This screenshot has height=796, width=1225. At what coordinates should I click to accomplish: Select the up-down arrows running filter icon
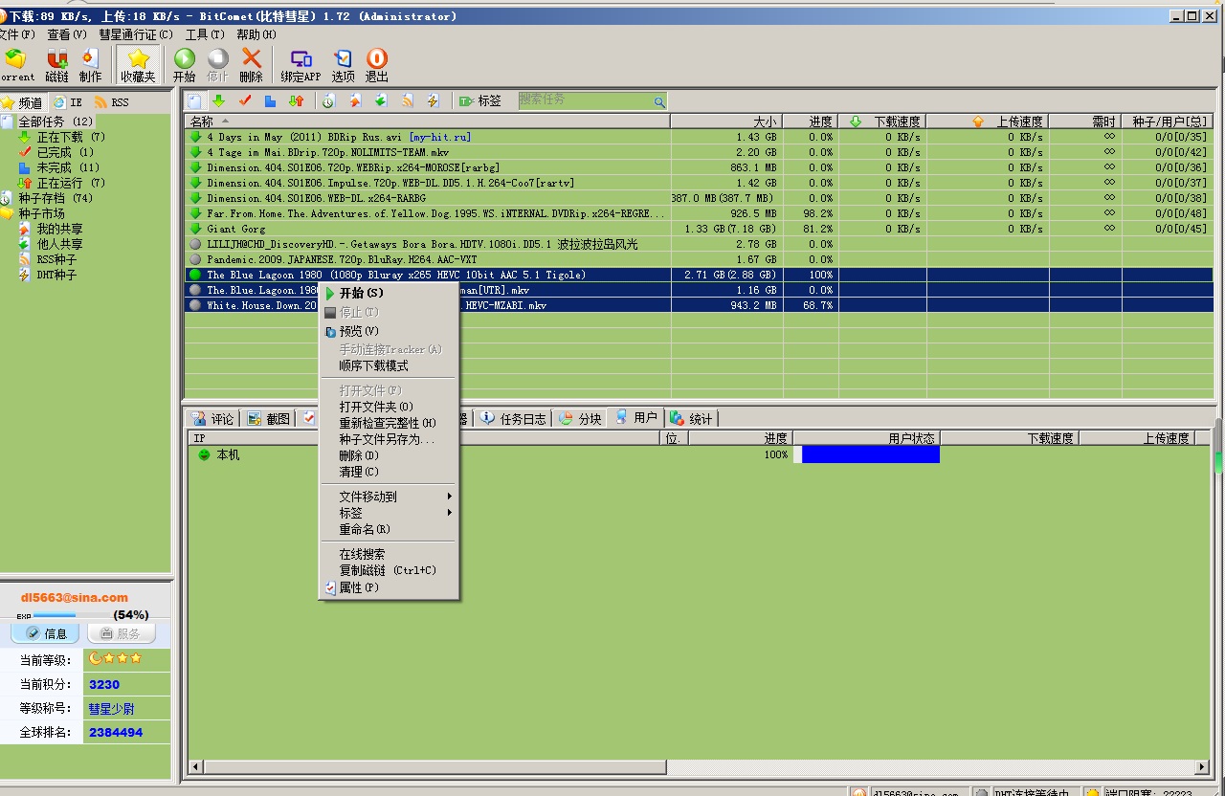click(297, 100)
